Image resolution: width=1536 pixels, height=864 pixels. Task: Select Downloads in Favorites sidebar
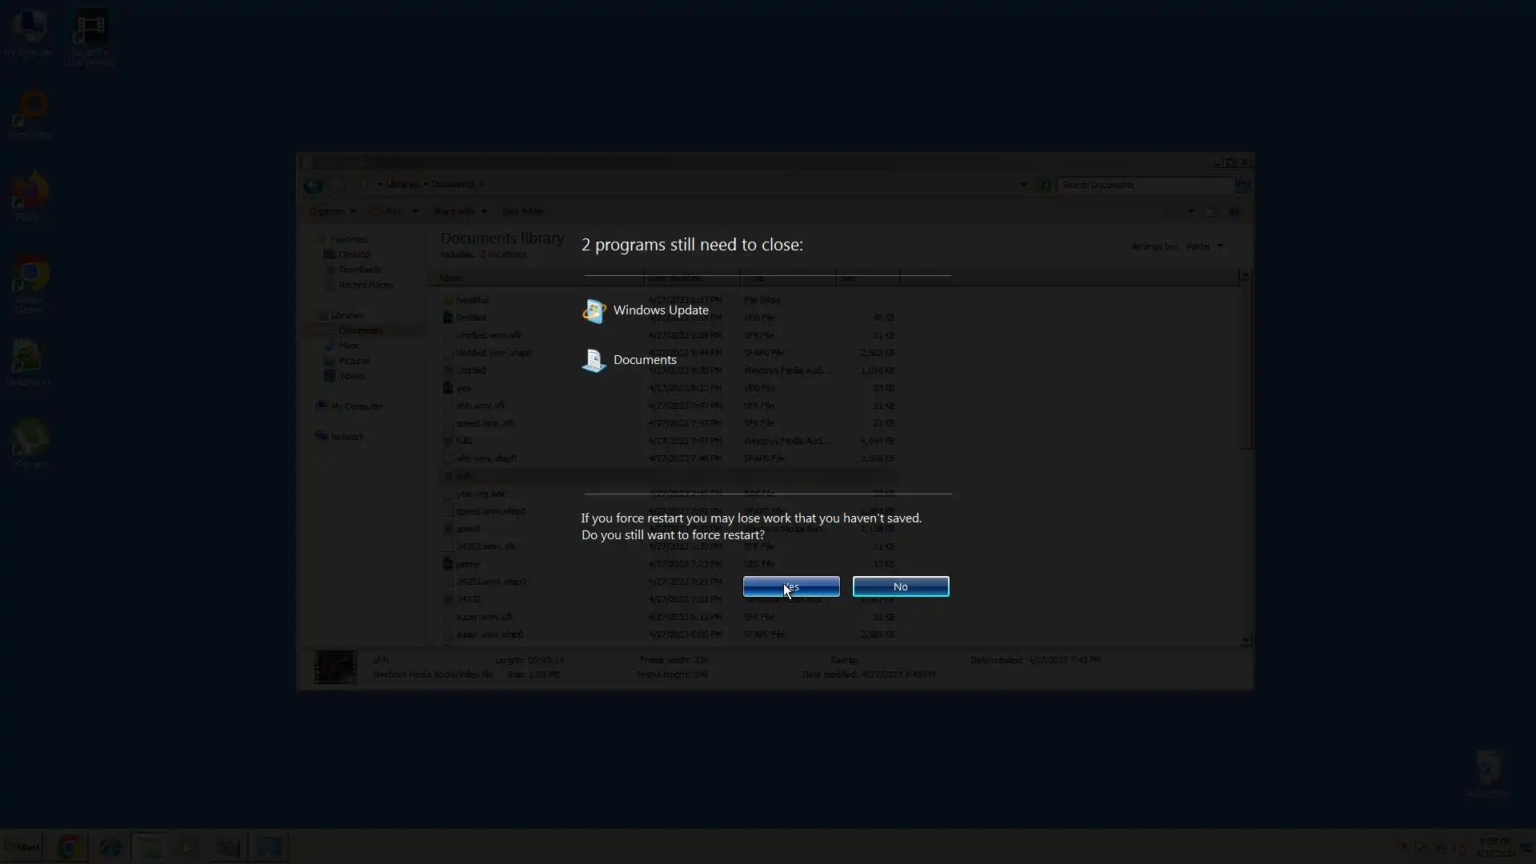tap(359, 270)
